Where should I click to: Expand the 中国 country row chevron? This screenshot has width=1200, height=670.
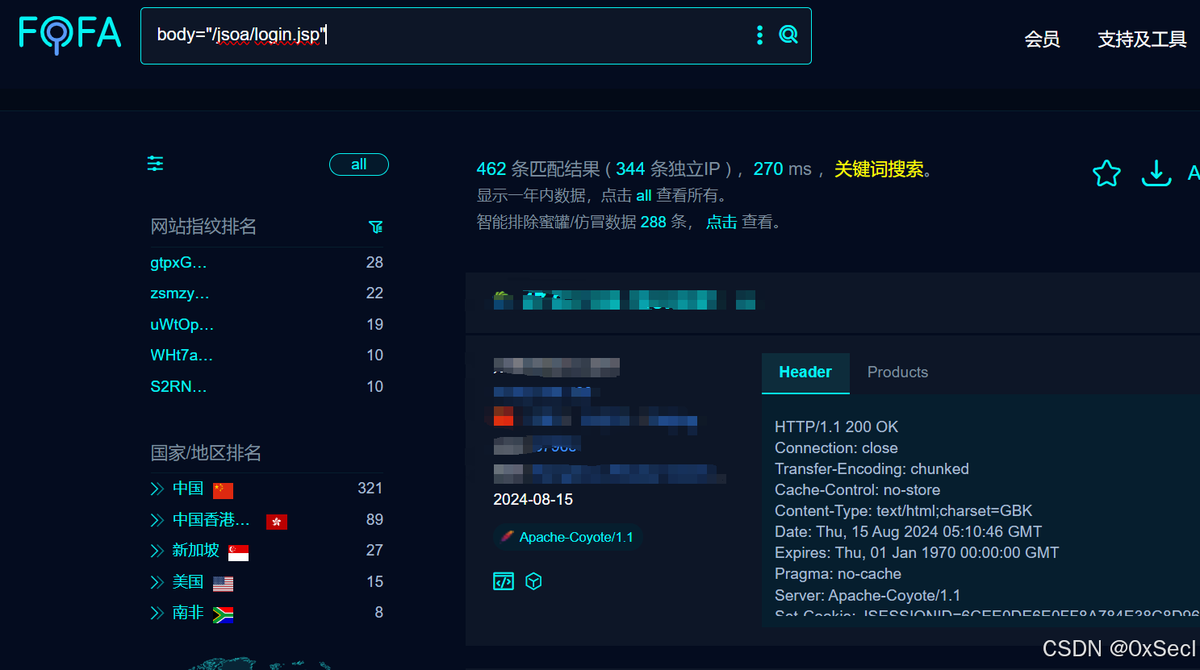coord(155,489)
